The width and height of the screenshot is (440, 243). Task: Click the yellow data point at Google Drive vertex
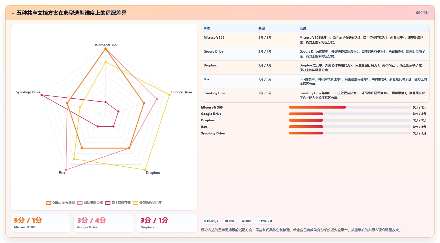click(169, 95)
